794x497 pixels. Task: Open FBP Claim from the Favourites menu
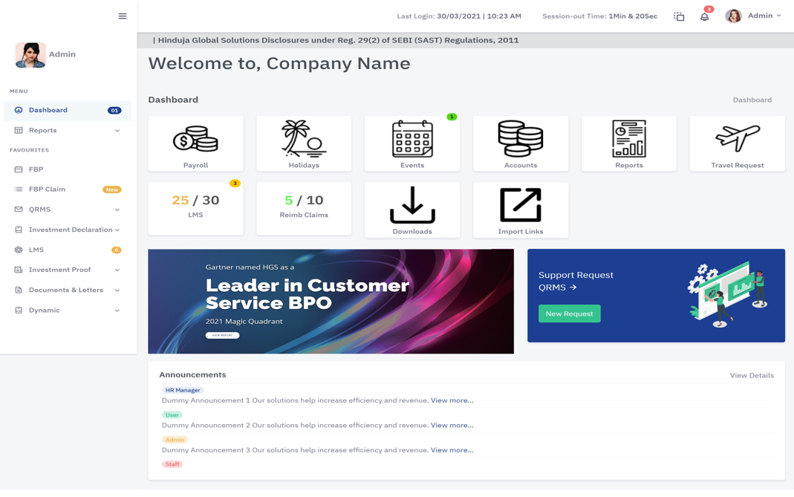point(47,189)
